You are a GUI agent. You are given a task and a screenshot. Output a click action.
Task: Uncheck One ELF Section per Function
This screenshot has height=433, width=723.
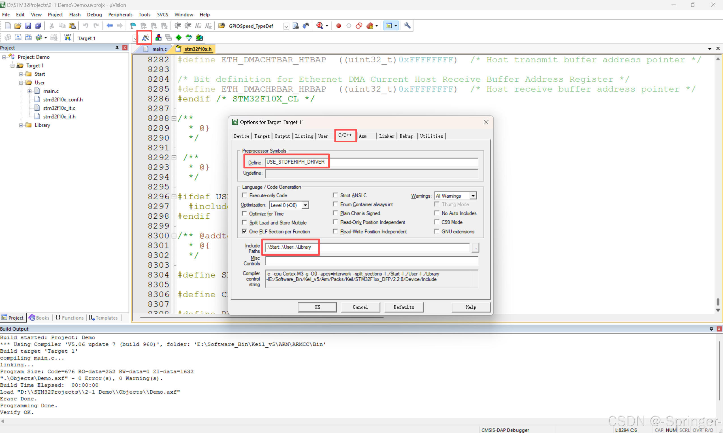244,231
